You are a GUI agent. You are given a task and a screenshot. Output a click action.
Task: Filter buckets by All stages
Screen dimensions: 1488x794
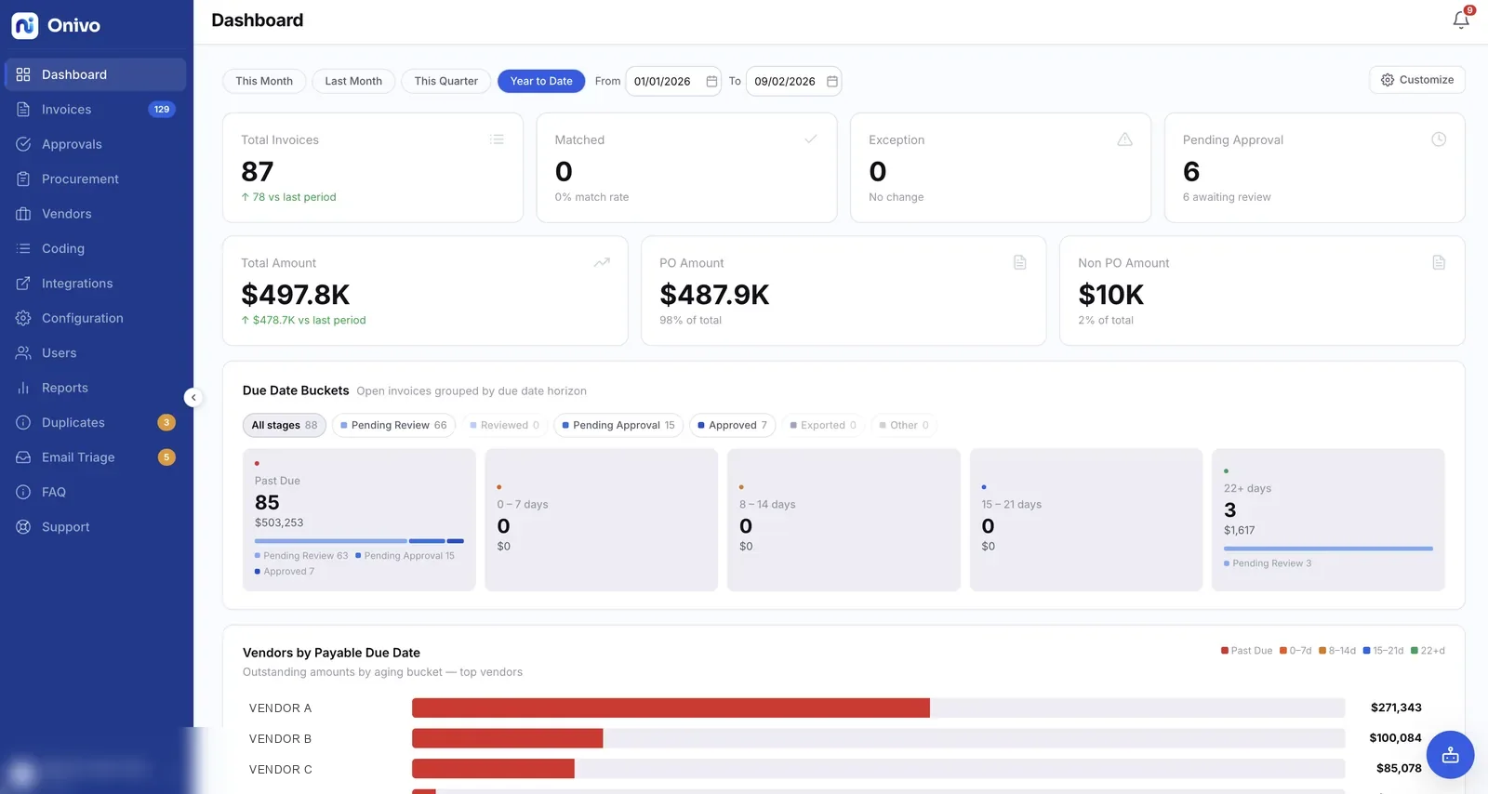285,425
